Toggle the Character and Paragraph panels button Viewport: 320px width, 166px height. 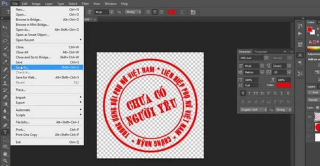point(193,12)
